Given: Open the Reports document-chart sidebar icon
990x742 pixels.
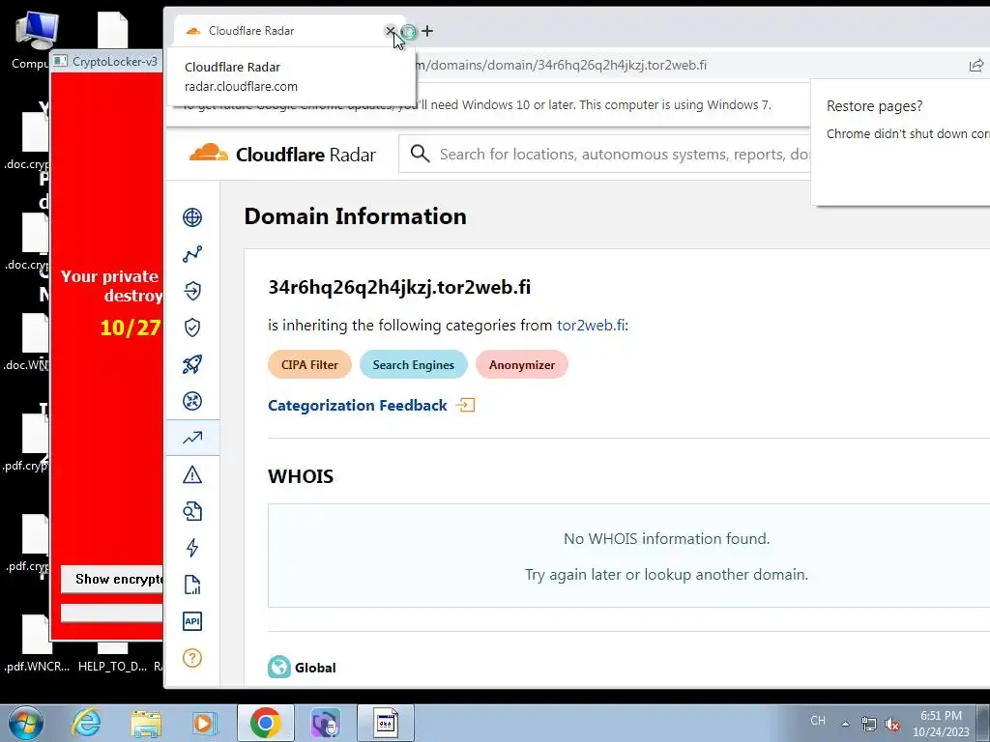Looking at the screenshot, I should 192,585.
